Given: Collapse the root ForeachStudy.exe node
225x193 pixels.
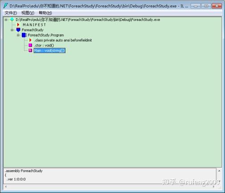Looking at the screenshot, I should click(6, 20).
